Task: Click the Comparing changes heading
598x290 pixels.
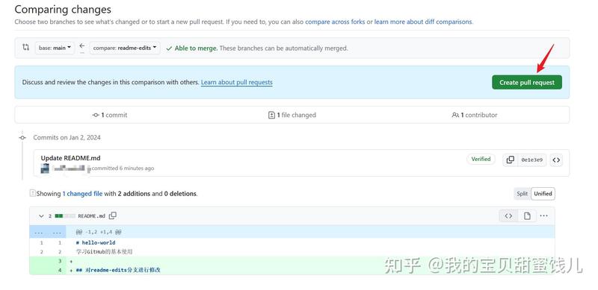Action: (x=63, y=9)
